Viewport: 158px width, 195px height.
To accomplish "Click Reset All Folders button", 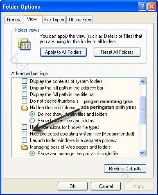I will coord(117,52).
